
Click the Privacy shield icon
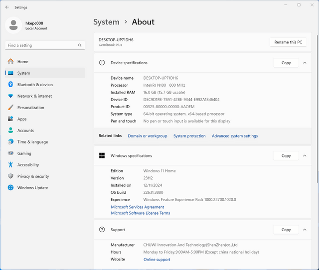click(10, 176)
